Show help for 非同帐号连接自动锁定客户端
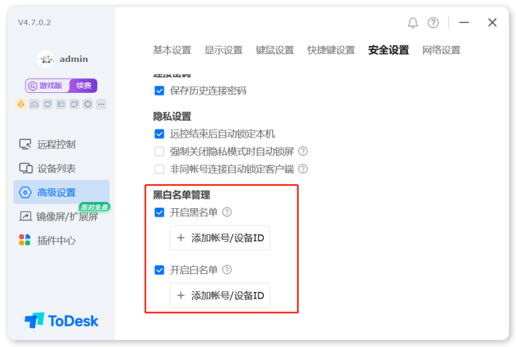 303,169
